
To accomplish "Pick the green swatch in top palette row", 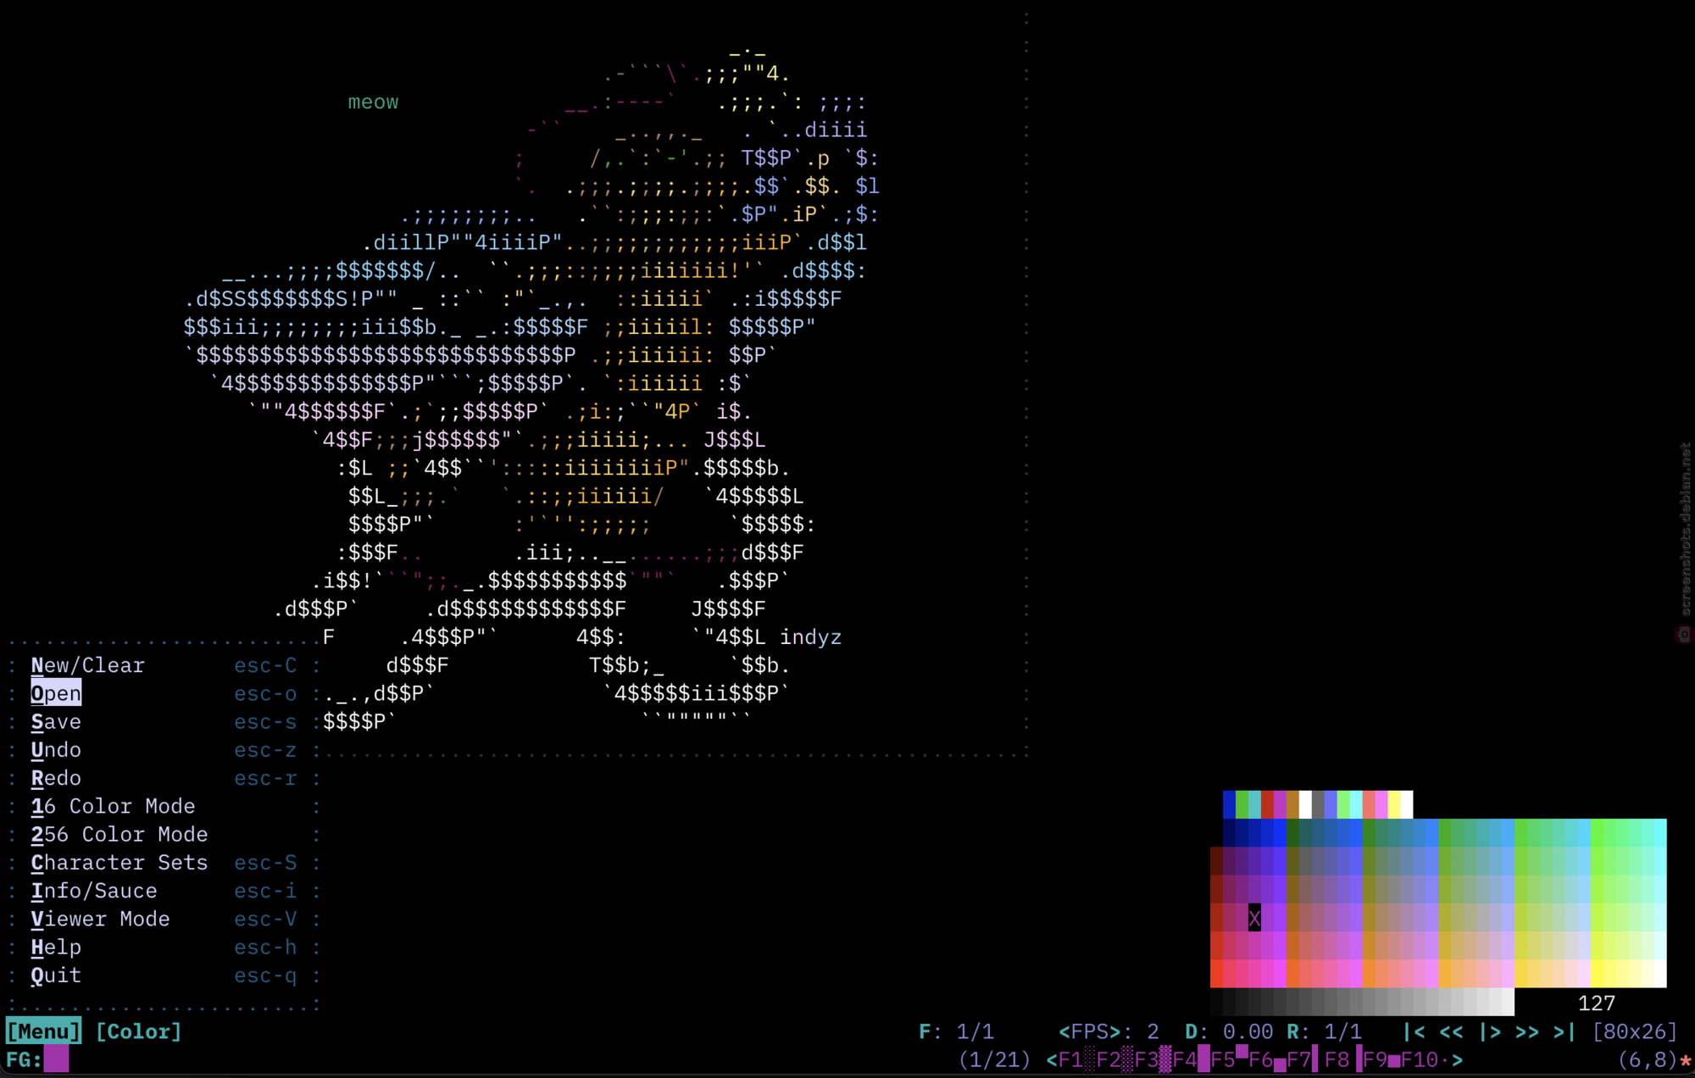I will 1242,804.
